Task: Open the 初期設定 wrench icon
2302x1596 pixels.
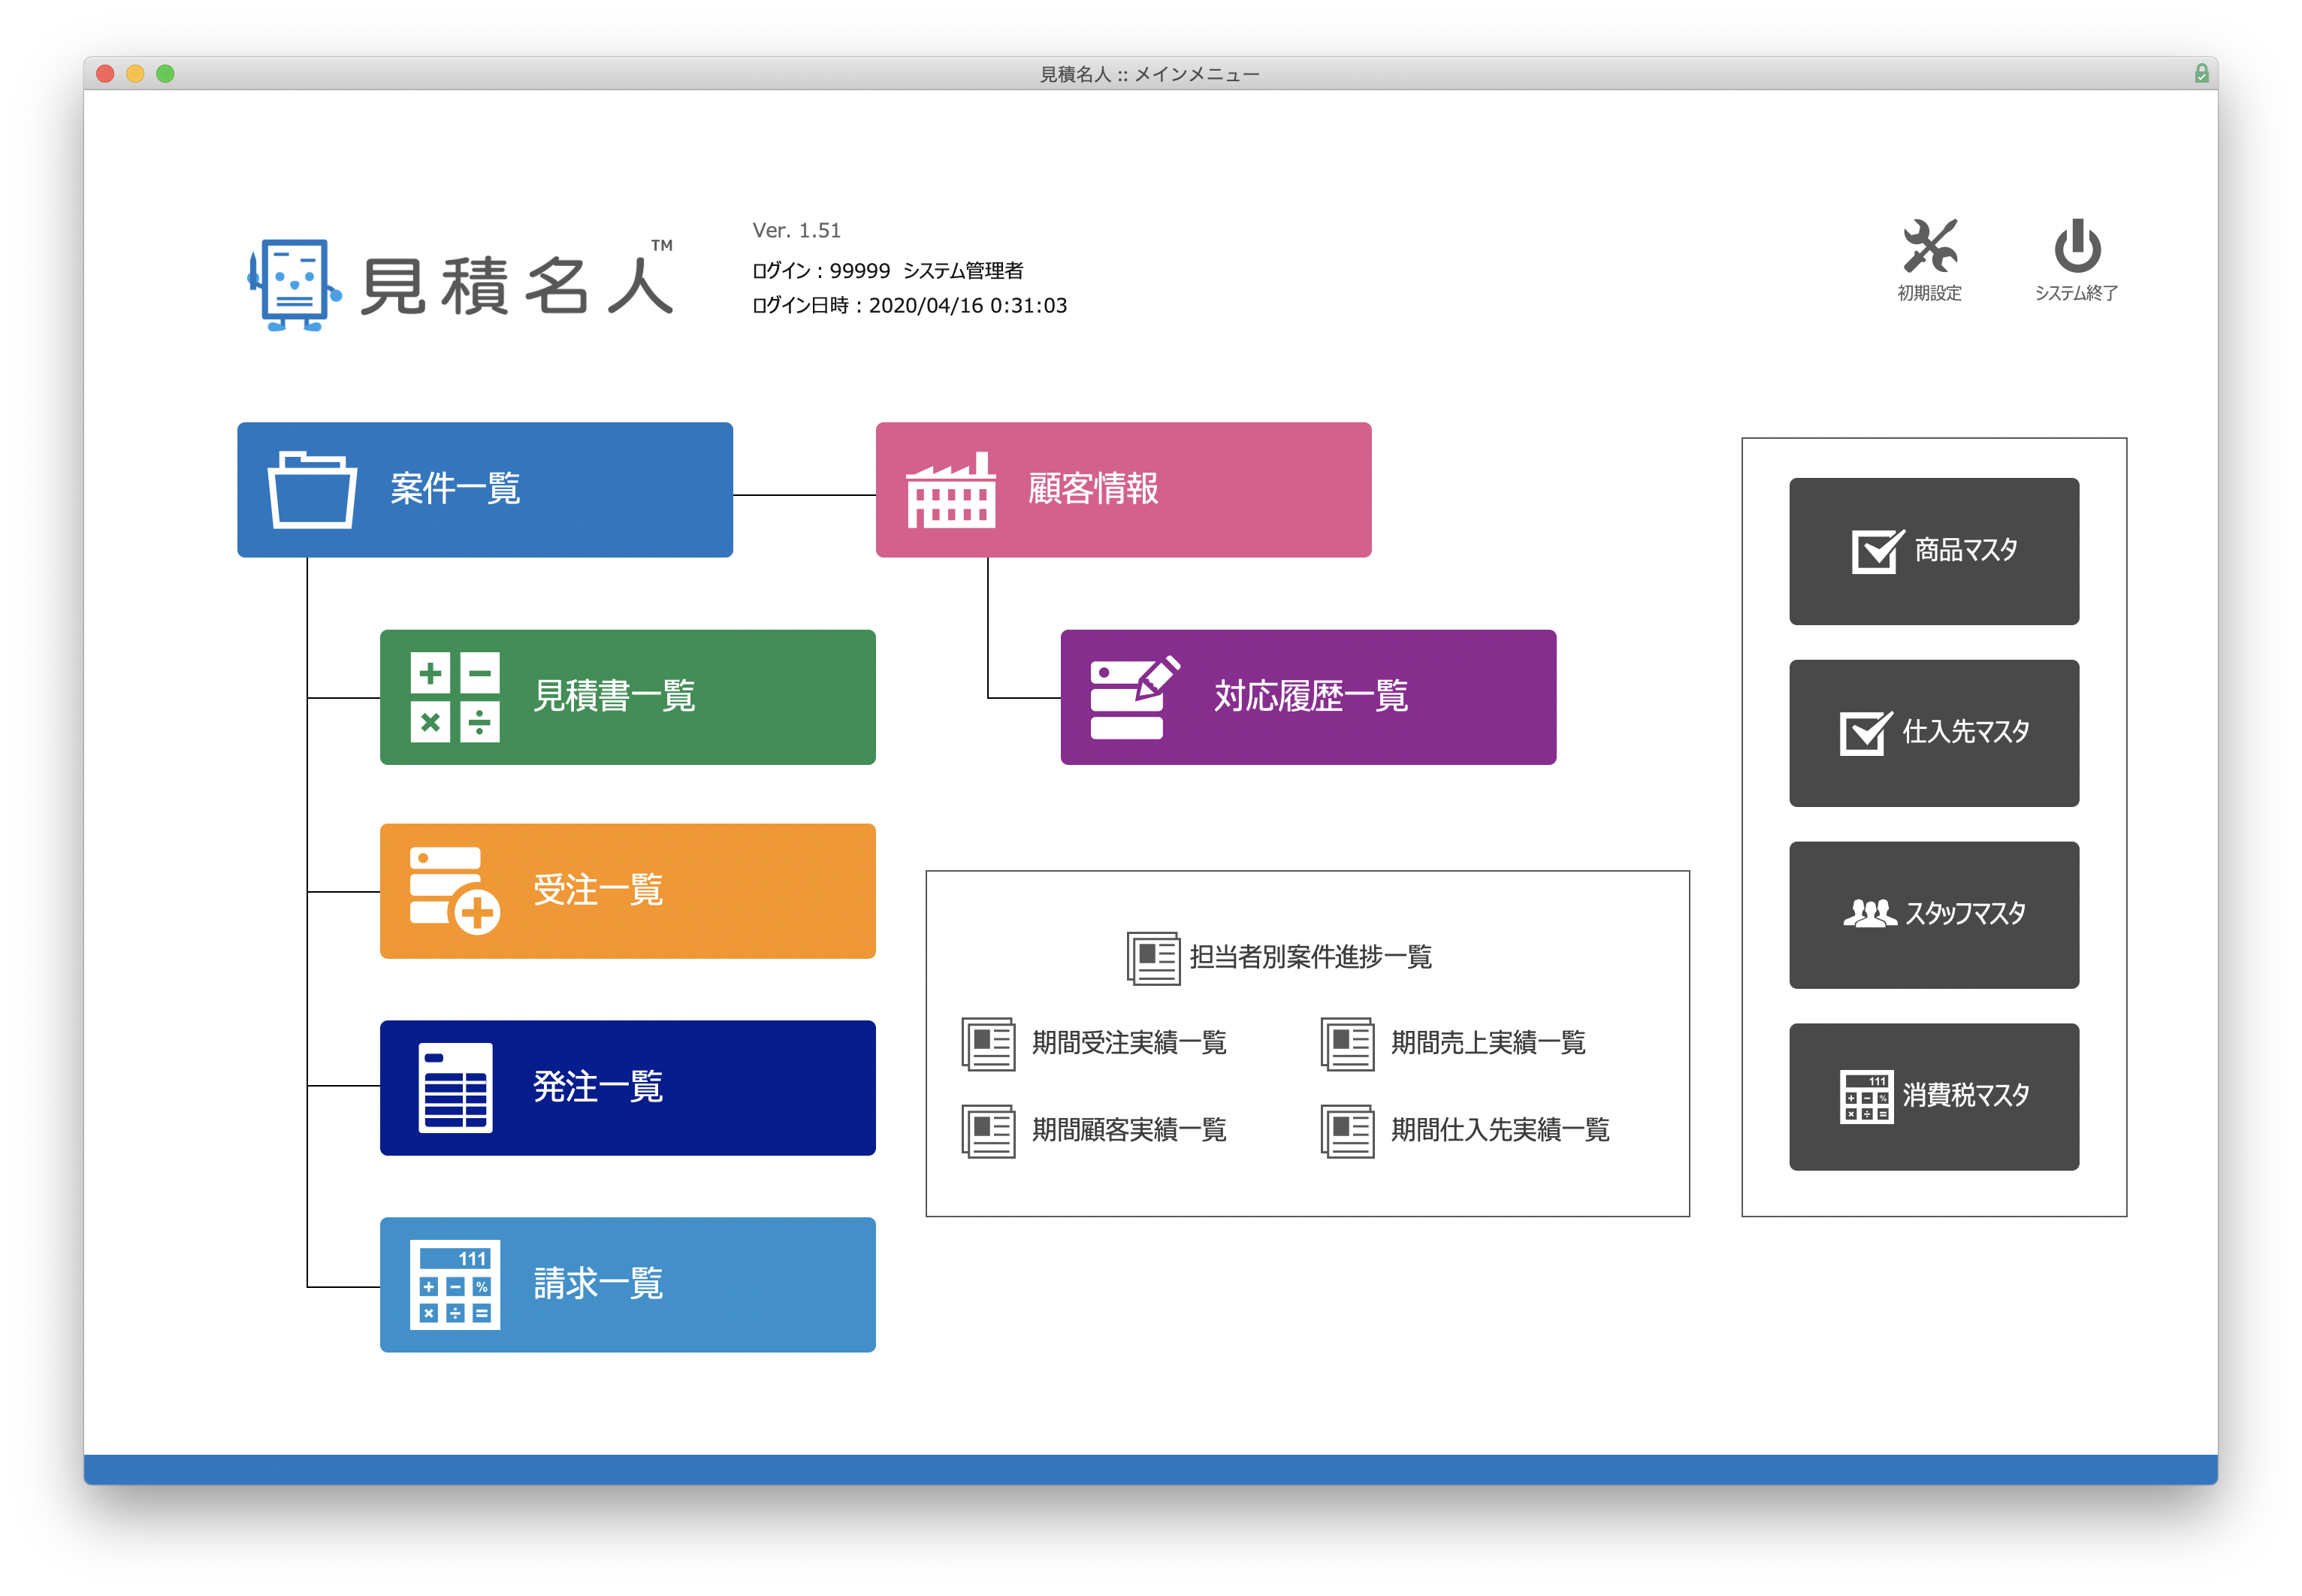Action: [1930, 247]
